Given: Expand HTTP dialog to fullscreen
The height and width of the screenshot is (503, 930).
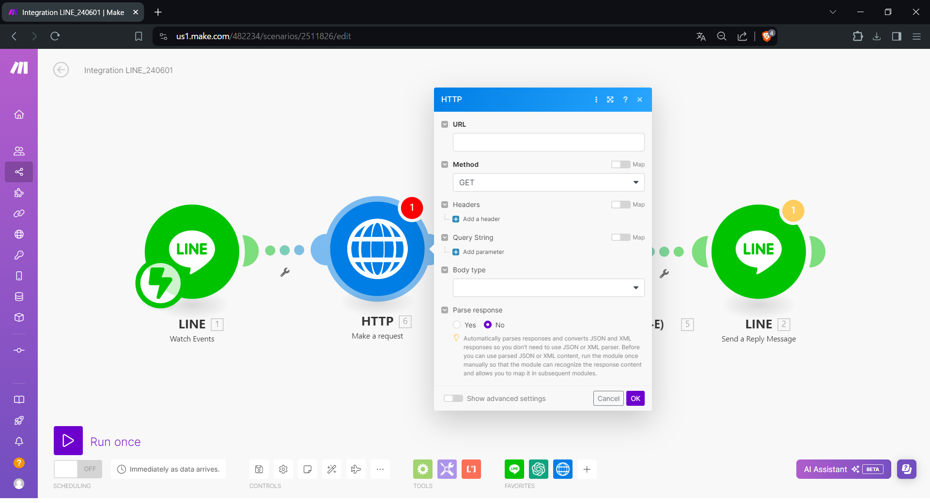Looking at the screenshot, I should click(610, 100).
